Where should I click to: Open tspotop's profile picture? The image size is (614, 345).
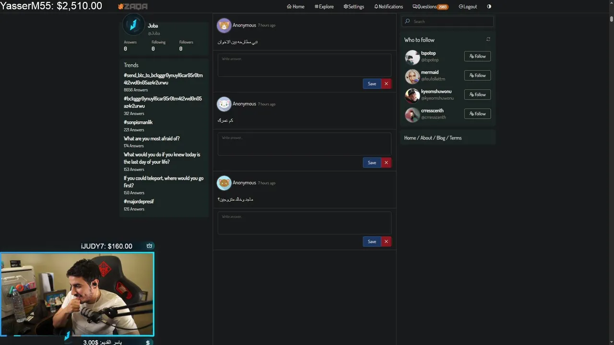point(412,57)
